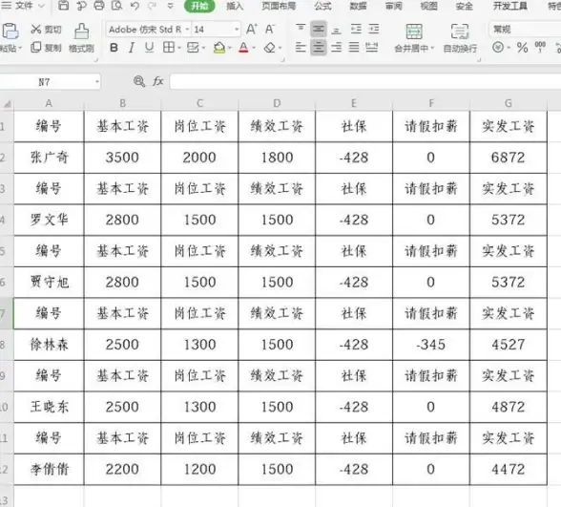Image resolution: width=561 pixels, height=507 pixels.
Task: Click the currency format circle icon
Action: (498, 47)
